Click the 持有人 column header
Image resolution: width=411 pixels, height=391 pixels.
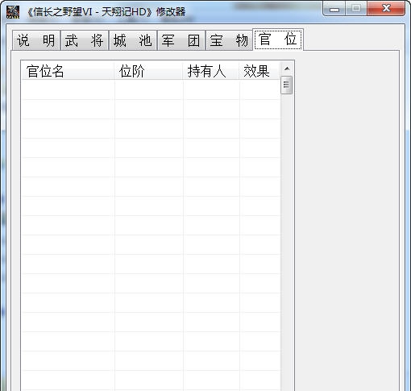point(211,71)
